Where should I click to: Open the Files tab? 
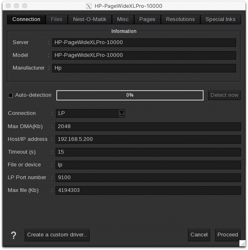click(57, 19)
